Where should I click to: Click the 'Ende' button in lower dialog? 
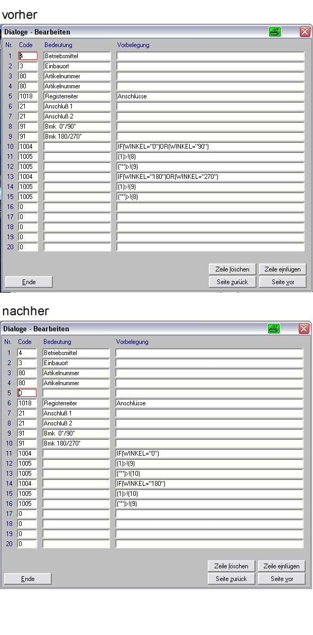point(27,579)
